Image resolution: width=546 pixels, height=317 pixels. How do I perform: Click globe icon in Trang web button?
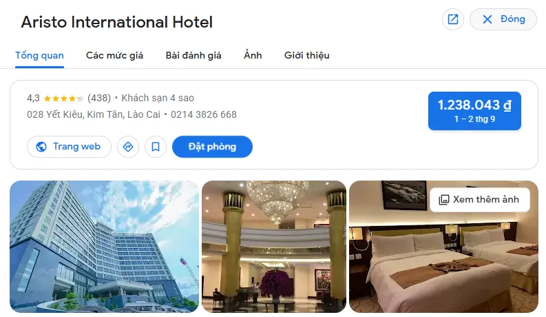point(41,147)
